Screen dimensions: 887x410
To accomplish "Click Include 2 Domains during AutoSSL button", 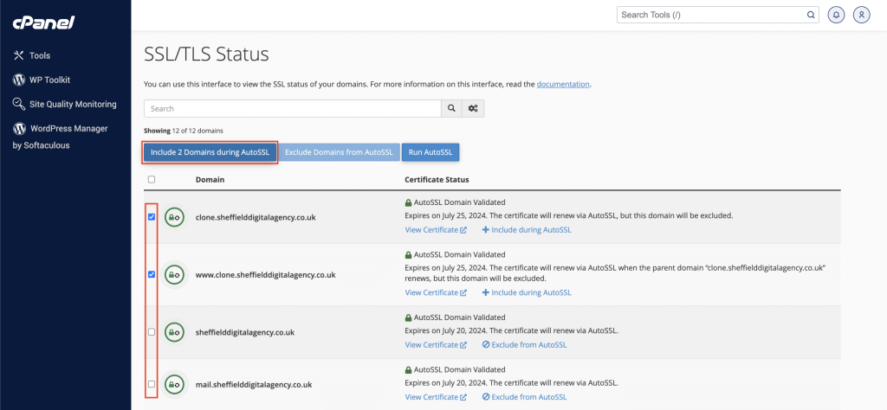I will coord(210,152).
